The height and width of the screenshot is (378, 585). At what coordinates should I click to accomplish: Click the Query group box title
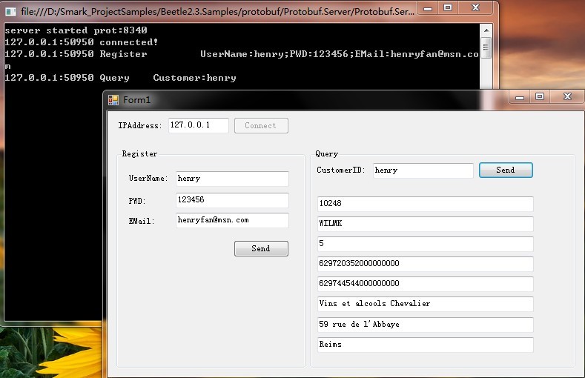point(326,154)
